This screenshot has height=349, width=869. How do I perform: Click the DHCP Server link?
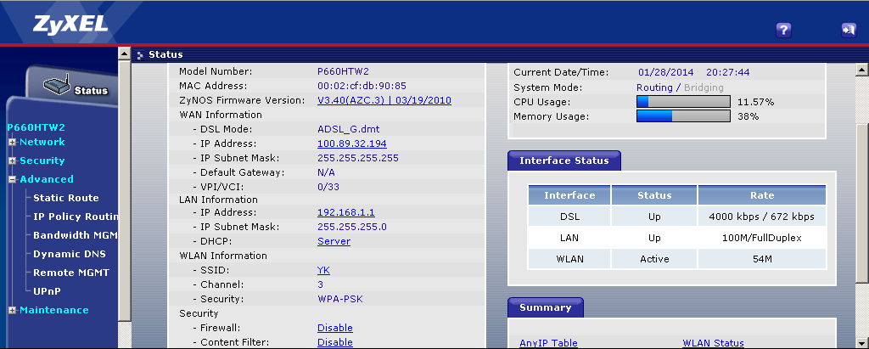point(334,241)
